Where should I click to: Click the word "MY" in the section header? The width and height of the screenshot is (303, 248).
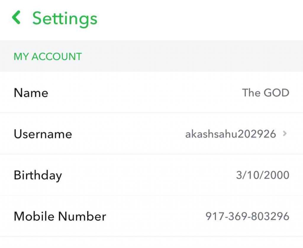coord(21,56)
